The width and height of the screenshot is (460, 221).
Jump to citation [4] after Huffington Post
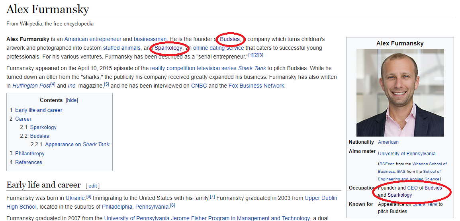[x=53, y=84]
